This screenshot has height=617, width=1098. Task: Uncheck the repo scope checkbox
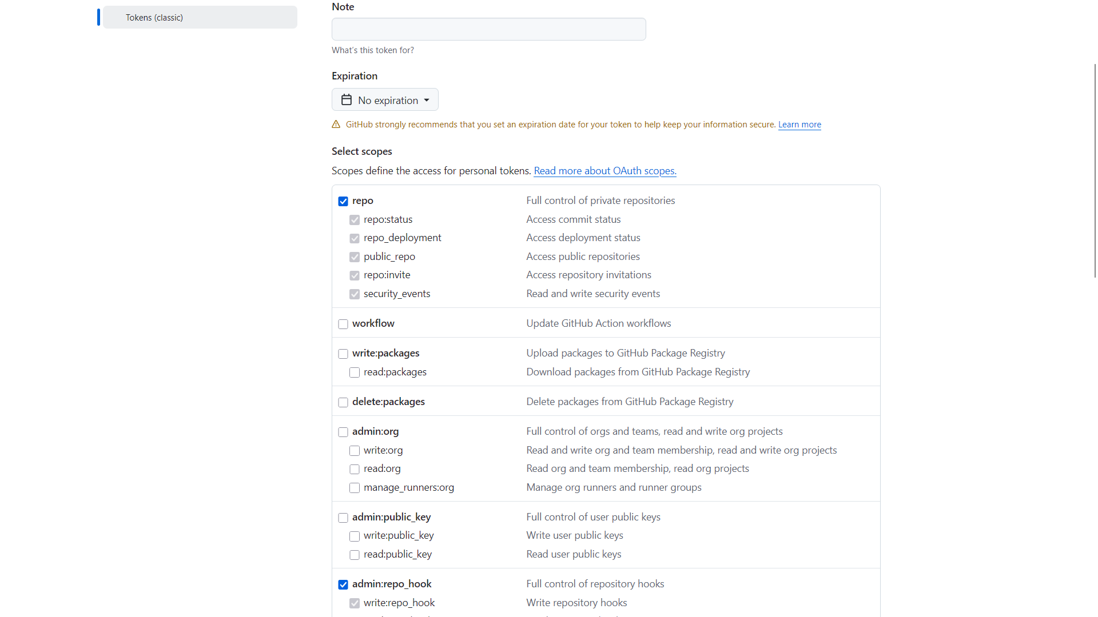coord(343,201)
